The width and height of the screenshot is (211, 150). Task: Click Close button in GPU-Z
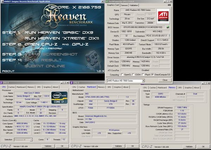click(165, 80)
